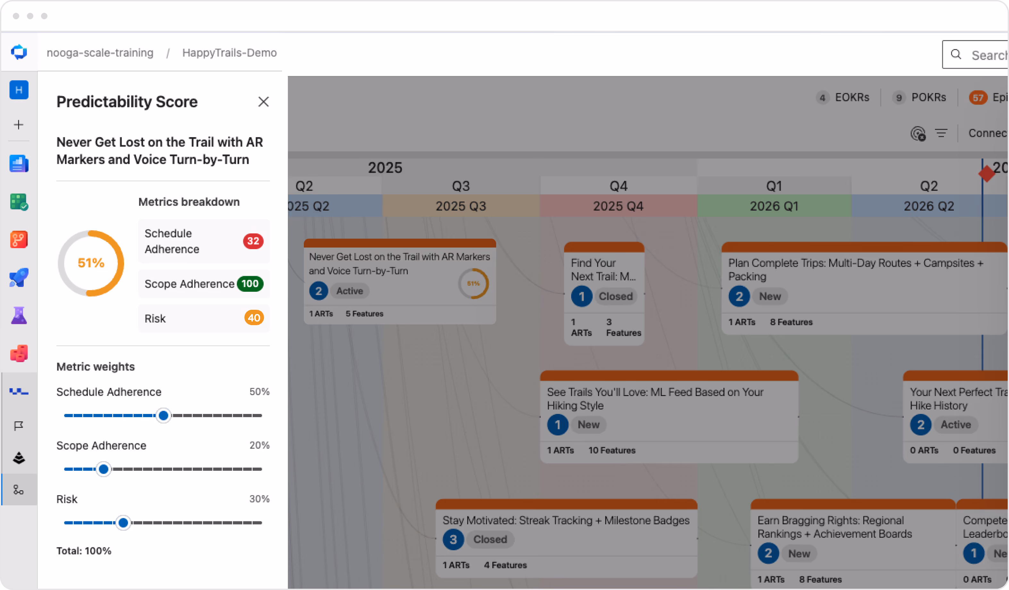
Task: Click the Scope Adherence weight slider handle
Action: point(104,469)
